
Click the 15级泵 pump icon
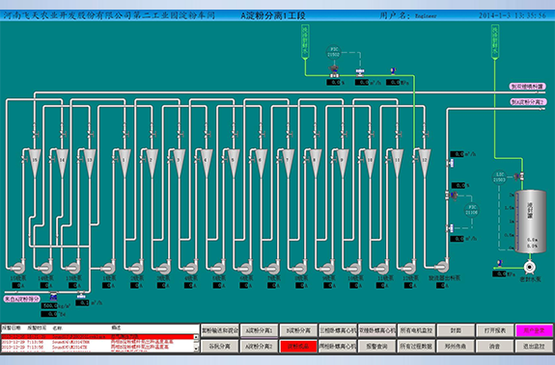[x=17, y=267]
